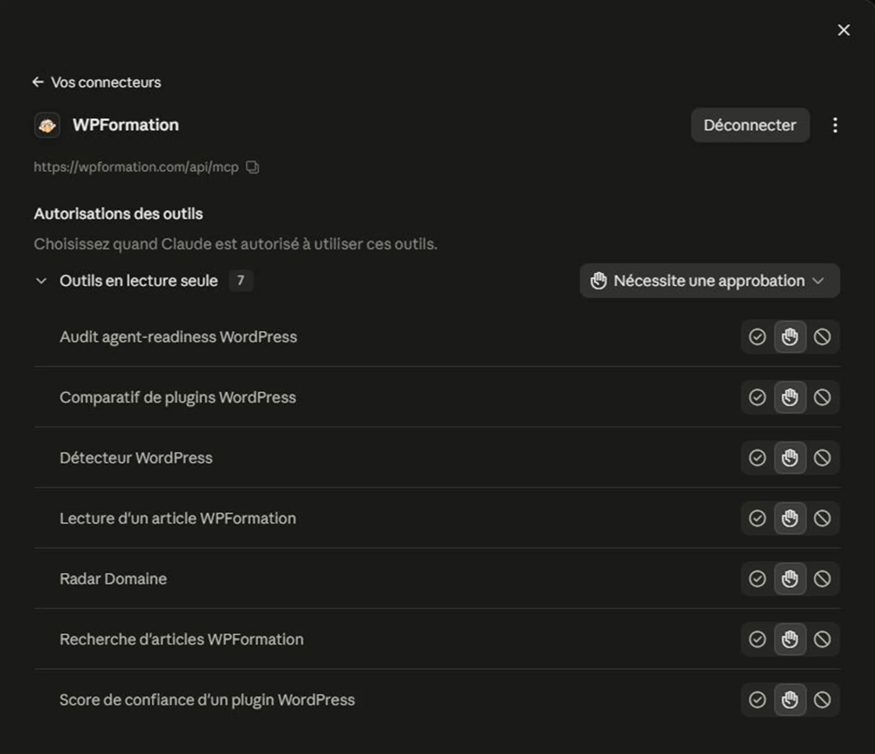
Task: Select the Audit agent-readiness WordPress label
Action: [x=178, y=337]
